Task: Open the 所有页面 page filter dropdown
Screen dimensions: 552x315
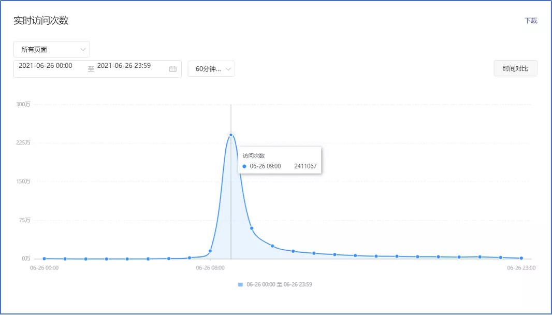Action: click(51, 50)
